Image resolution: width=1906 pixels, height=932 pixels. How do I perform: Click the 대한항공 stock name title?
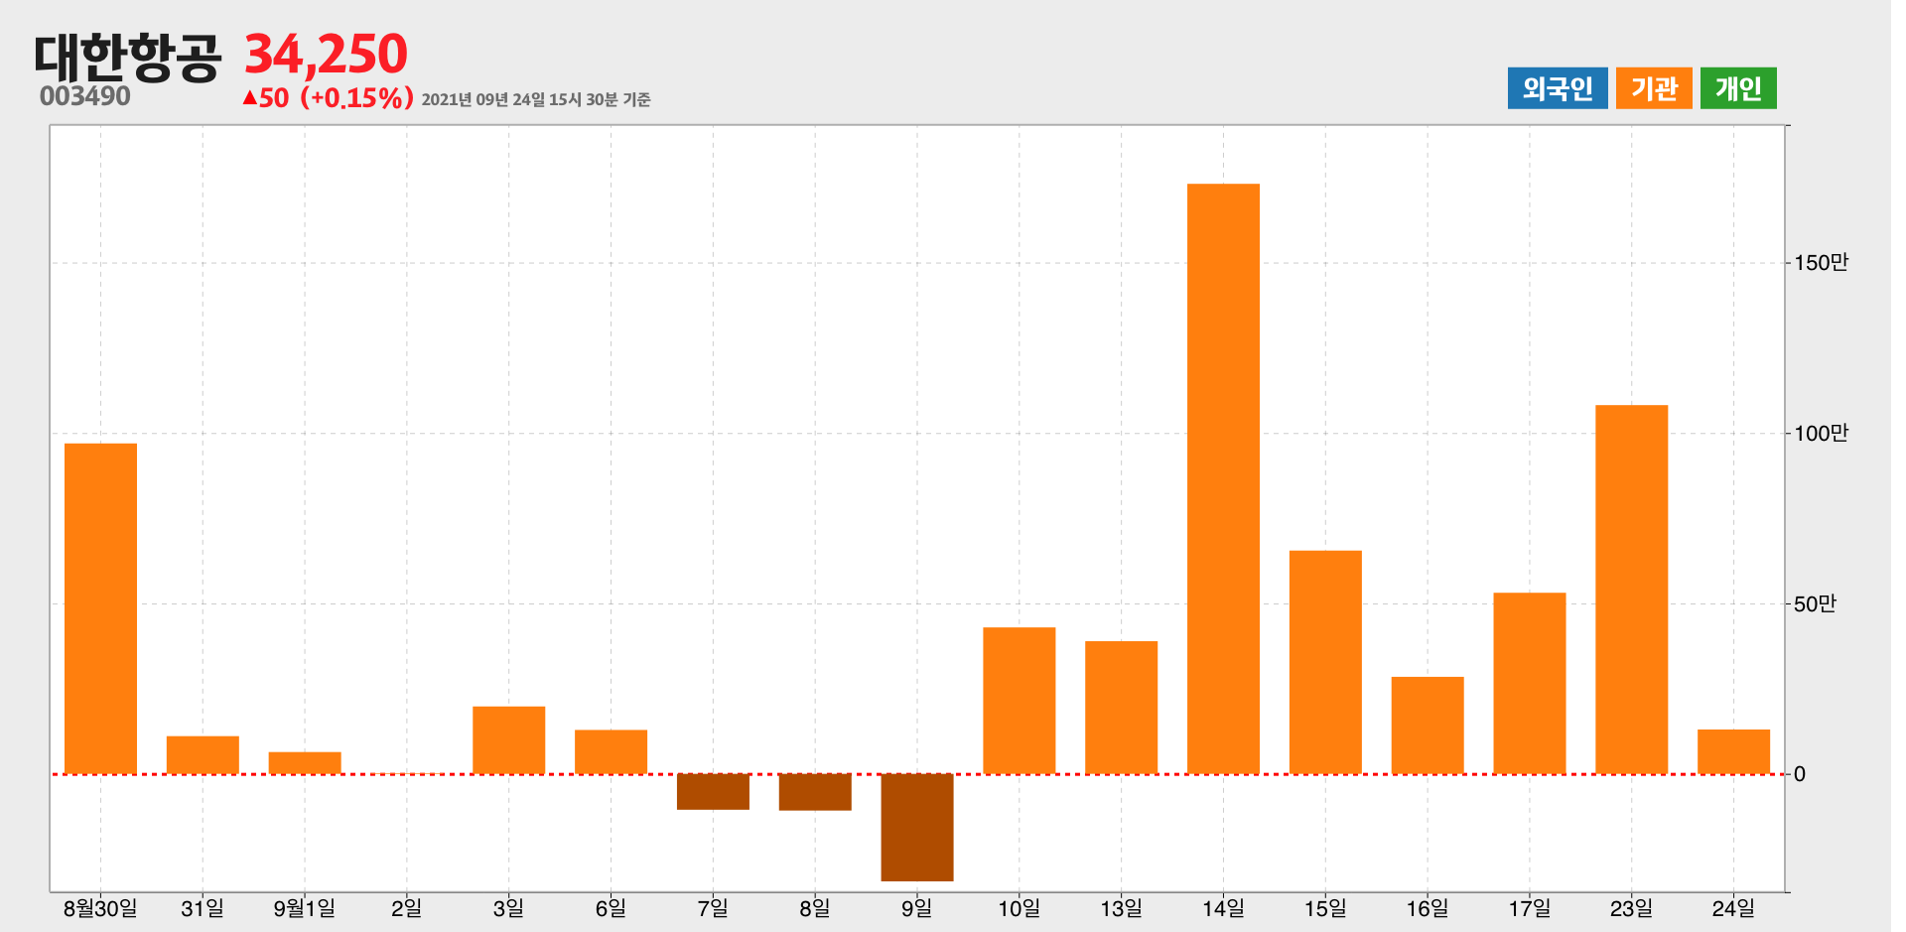point(128,57)
